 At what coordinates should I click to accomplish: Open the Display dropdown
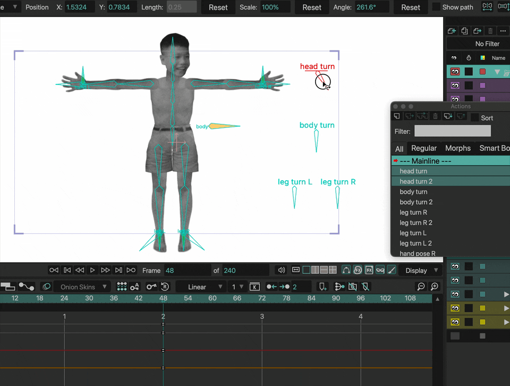click(x=420, y=271)
